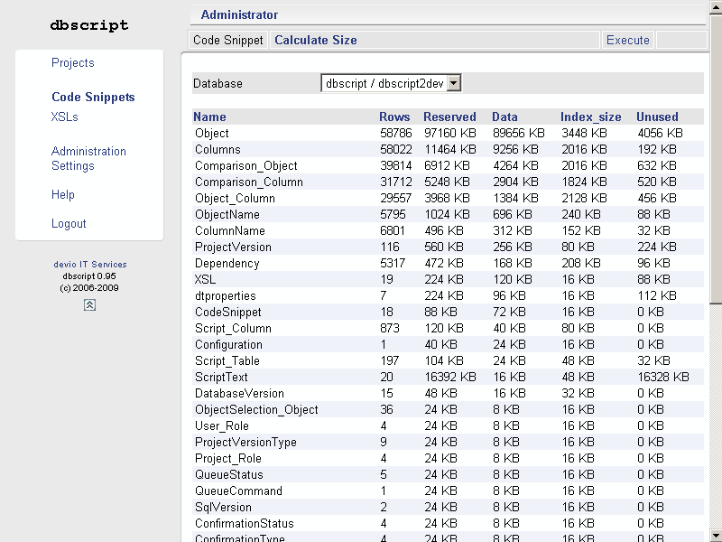Click the Execute button
The image size is (722, 542).
(x=627, y=40)
